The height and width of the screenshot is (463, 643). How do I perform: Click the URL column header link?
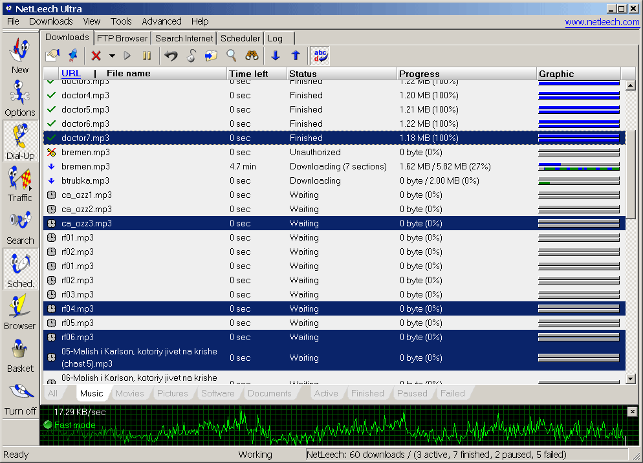point(71,74)
